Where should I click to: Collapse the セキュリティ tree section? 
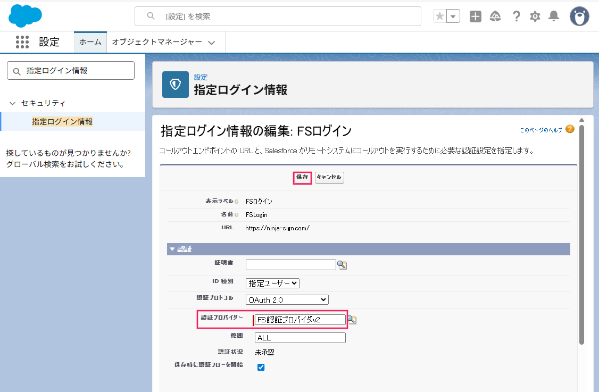(x=13, y=103)
